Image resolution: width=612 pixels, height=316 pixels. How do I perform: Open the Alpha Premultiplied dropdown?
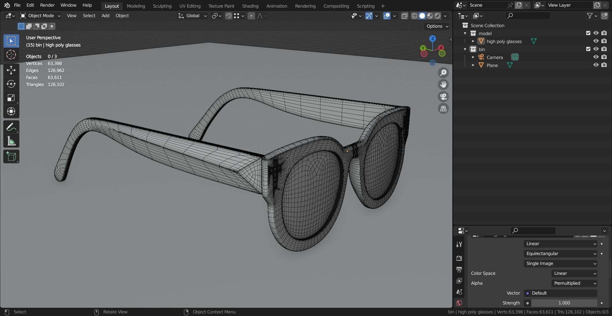(574, 283)
